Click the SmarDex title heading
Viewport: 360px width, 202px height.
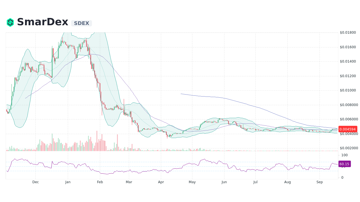coord(42,22)
